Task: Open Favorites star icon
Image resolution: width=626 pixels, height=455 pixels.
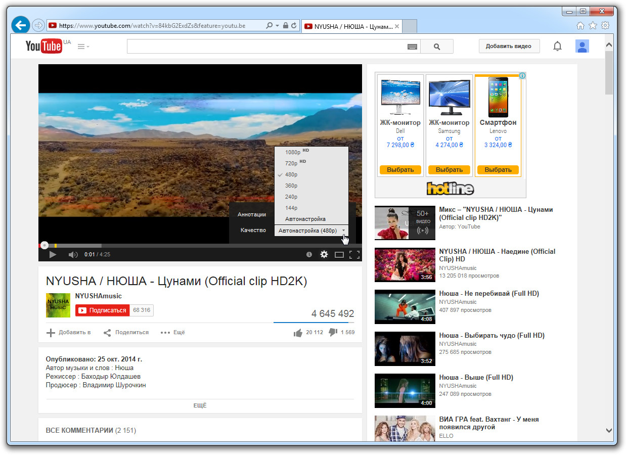Action: click(x=593, y=25)
